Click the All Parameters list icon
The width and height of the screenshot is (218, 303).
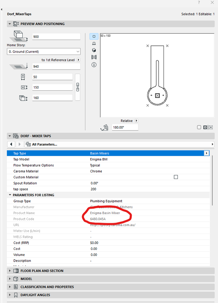point(28,144)
